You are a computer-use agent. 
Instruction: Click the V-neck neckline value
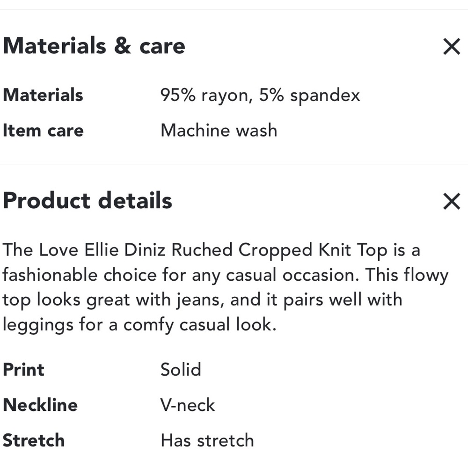tap(188, 404)
